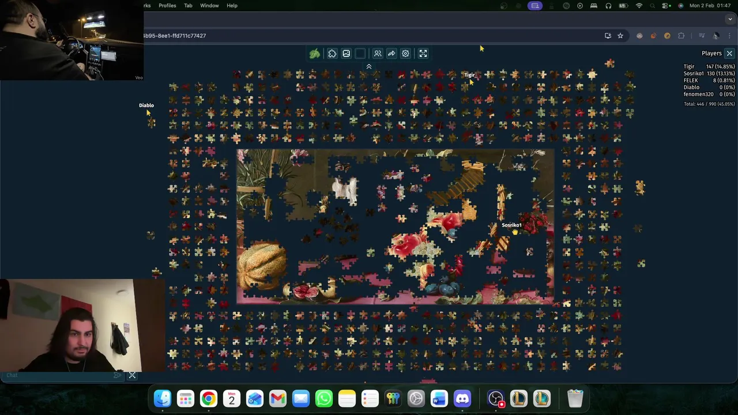The height and width of the screenshot is (415, 738).
Task: Open the Tab menu
Action: pyautogui.click(x=188, y=5)
